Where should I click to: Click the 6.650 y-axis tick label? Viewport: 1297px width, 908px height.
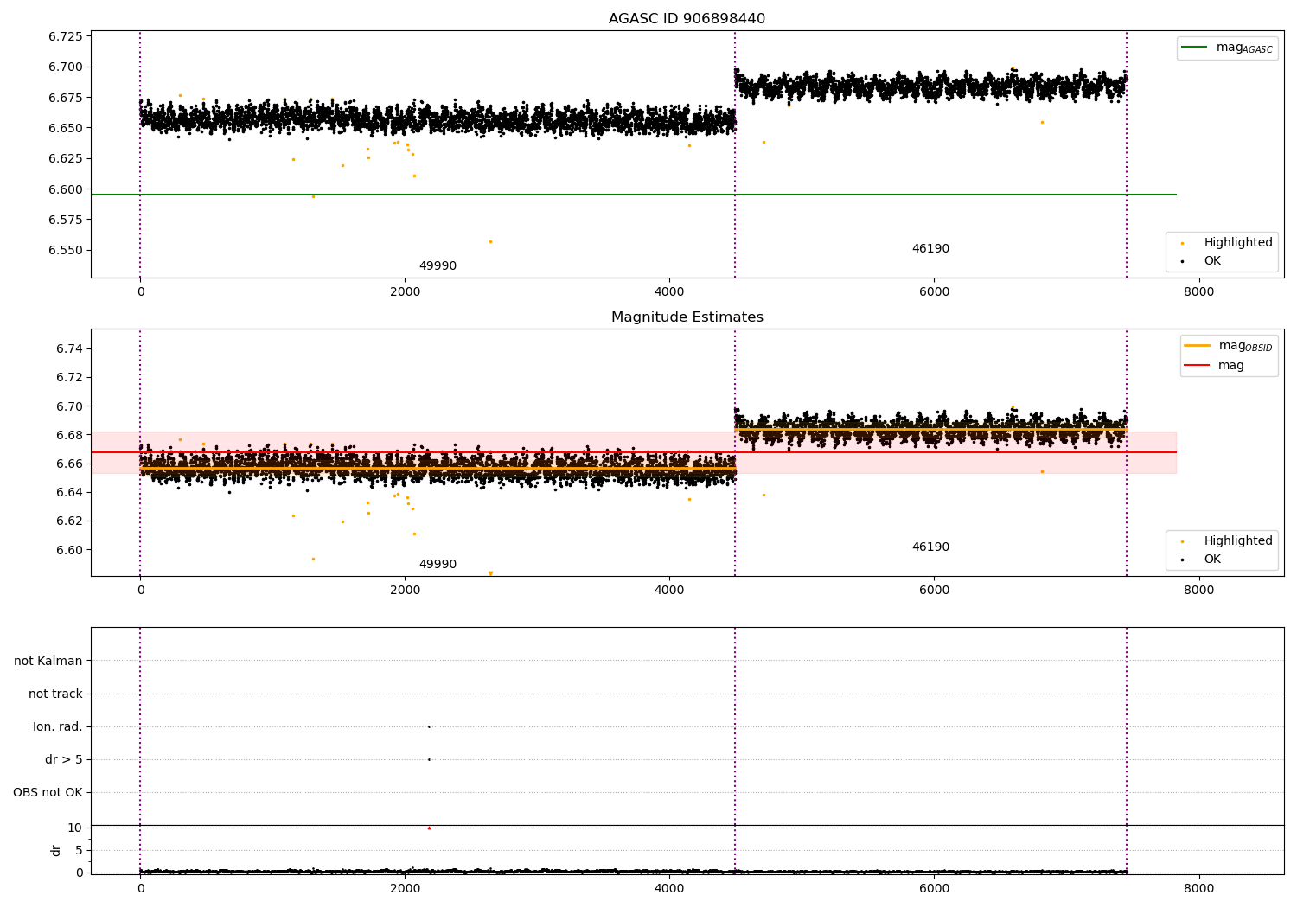(x=66, y=128)
